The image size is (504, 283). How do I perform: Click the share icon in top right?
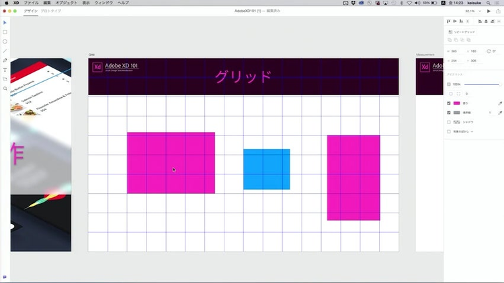pyautogui.click(x=497, y=11)
